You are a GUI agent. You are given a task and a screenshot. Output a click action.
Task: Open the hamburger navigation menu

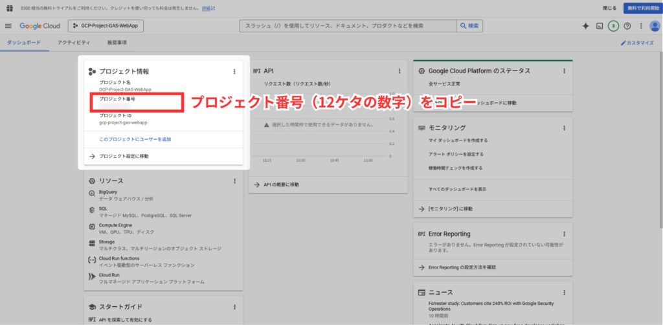8,26
